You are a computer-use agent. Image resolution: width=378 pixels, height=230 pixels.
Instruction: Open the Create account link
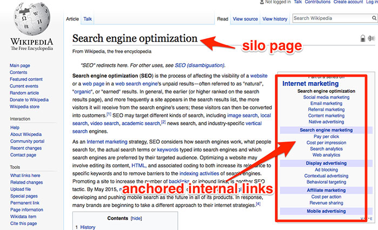pos(348,2)
